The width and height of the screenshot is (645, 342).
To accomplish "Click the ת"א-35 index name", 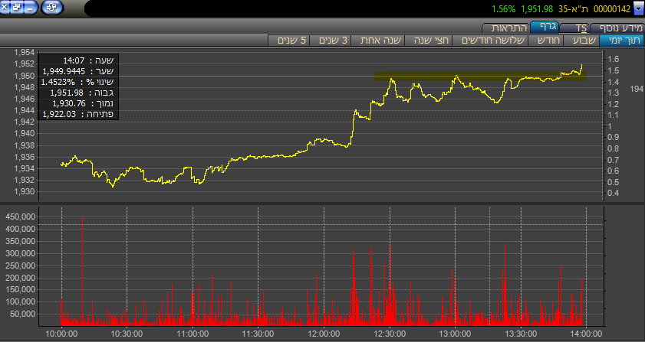I will 573,9.
